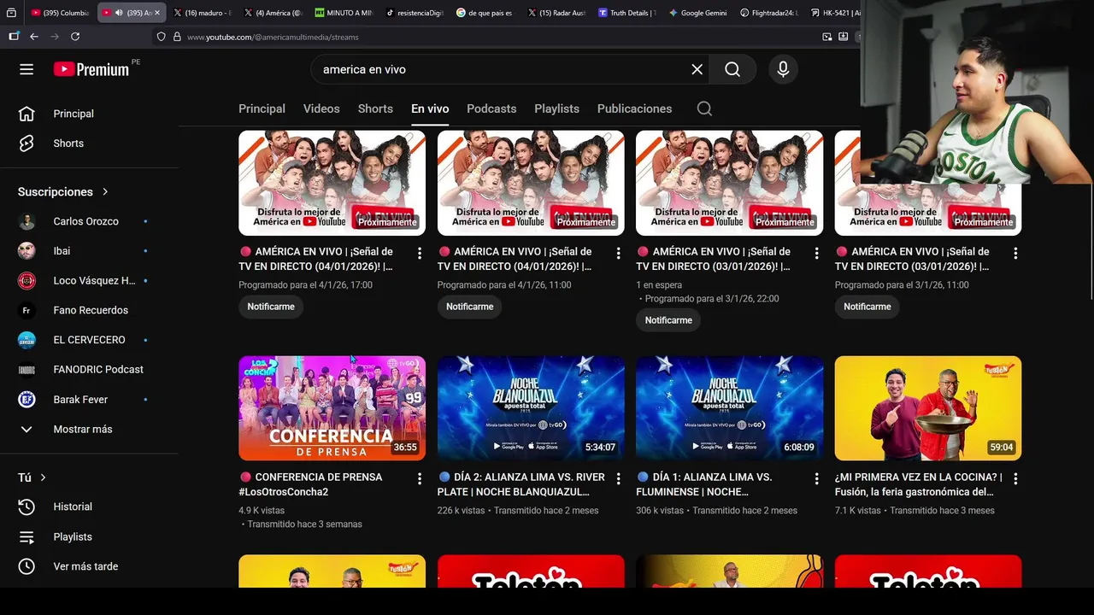Open options for Conferencia de Prensa video
Image resolution: width=1094 pixels, height=615 pixels.
(420, 479)
